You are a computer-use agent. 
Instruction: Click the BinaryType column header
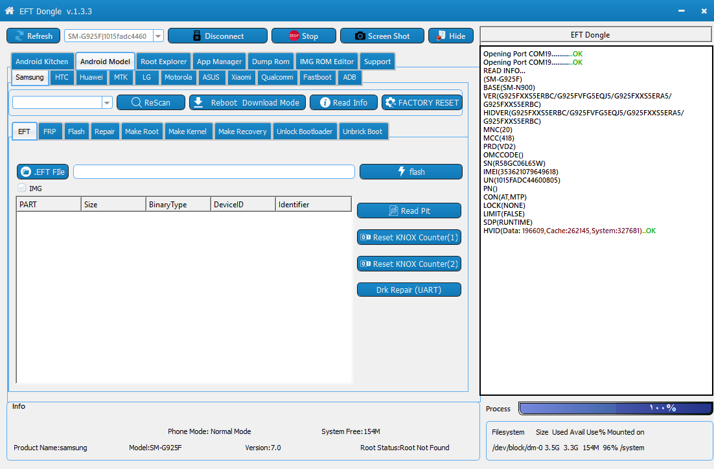point(179,205)
